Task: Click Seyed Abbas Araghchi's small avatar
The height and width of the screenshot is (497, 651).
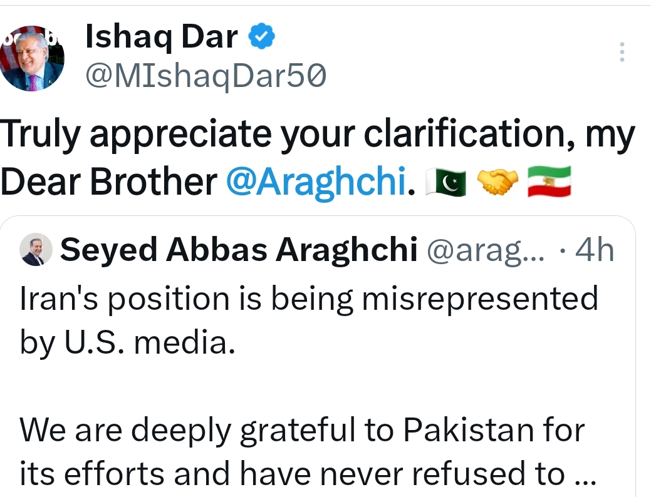Action: pos(36,251)
